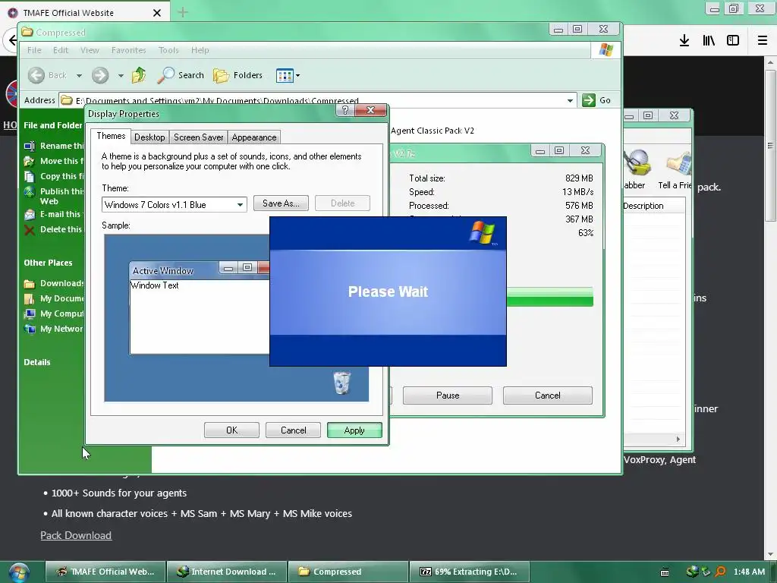
Task: Switch to the Screen Saver tab
Action: click(x=198, y=137)
